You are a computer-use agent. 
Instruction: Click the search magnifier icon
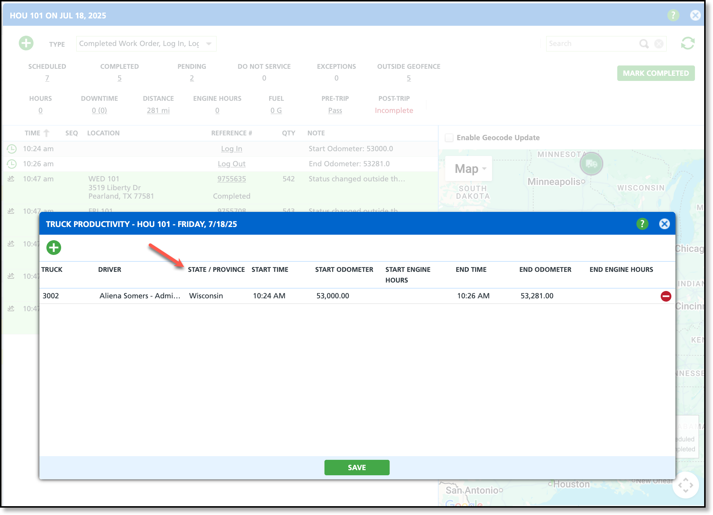click(x=644, y=44)
